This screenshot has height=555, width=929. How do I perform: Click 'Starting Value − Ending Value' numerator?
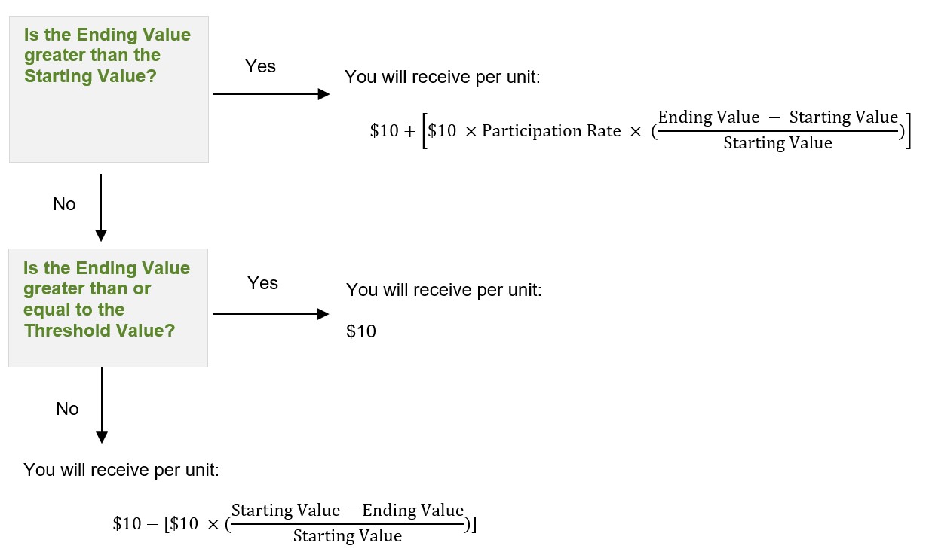(x=348, y=511)
